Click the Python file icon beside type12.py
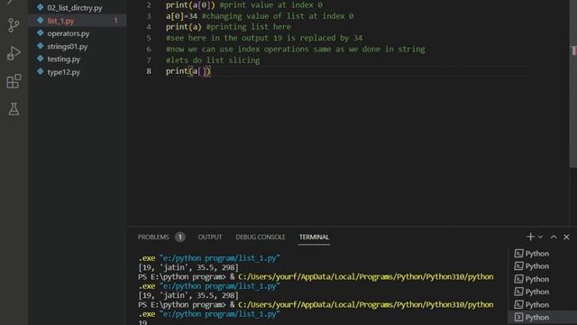This screenshot has width=577, height=325. click(40, 71)
